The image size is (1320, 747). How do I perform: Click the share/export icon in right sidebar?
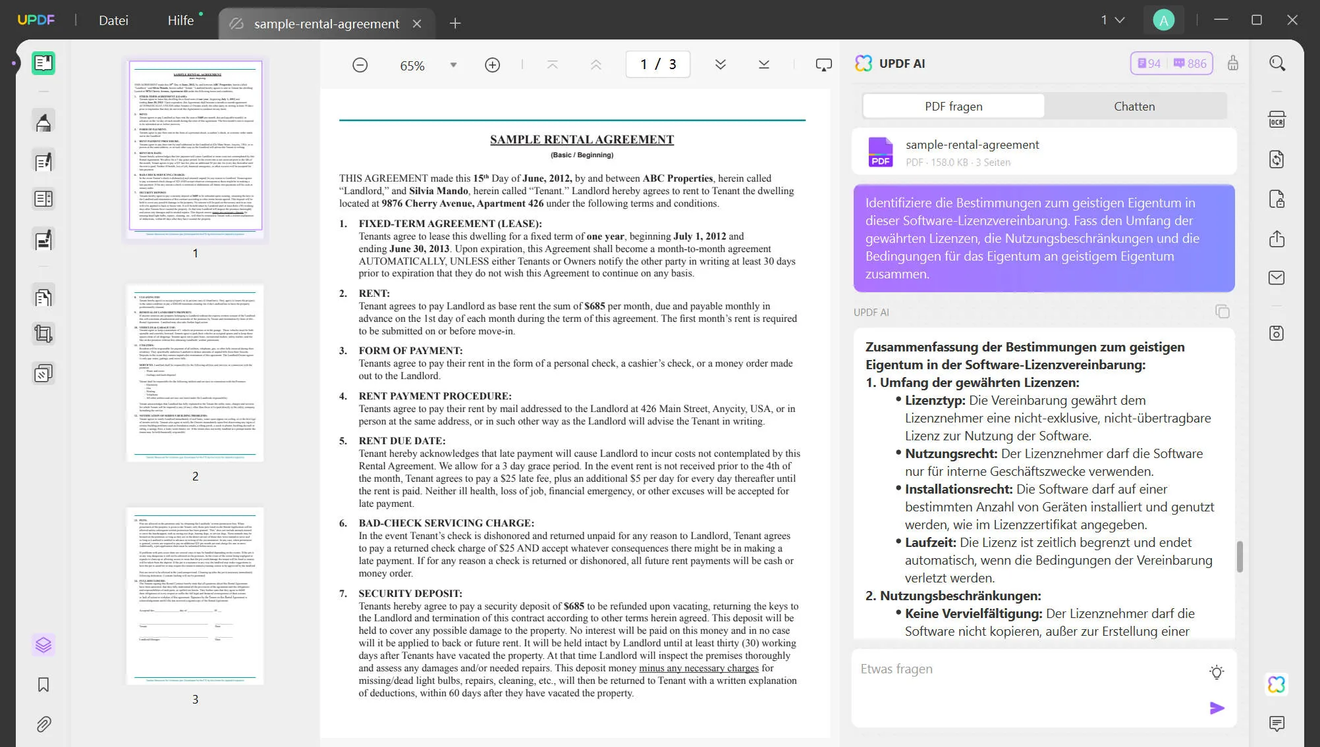tap(1277, 238)
